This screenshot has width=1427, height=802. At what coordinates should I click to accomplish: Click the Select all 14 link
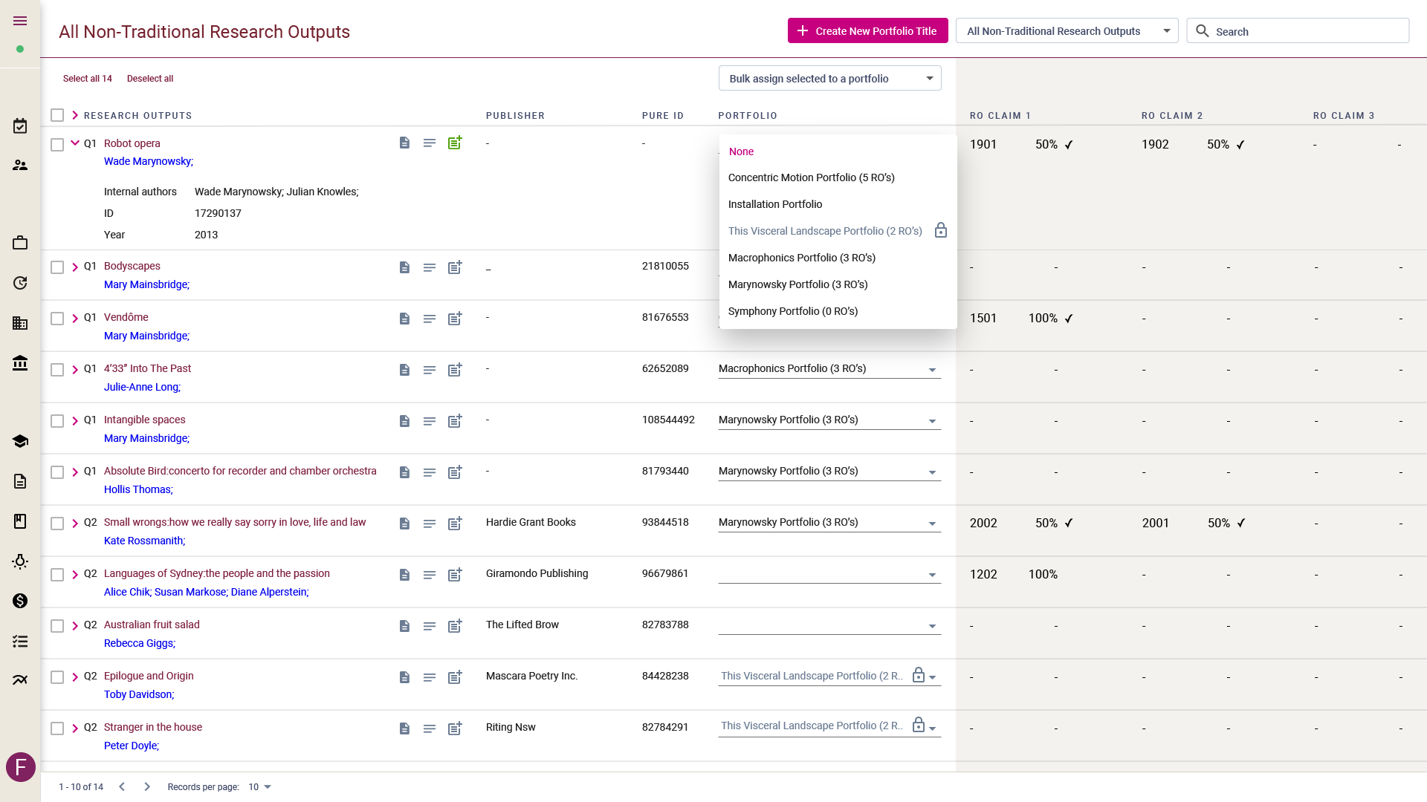(87, 79)
